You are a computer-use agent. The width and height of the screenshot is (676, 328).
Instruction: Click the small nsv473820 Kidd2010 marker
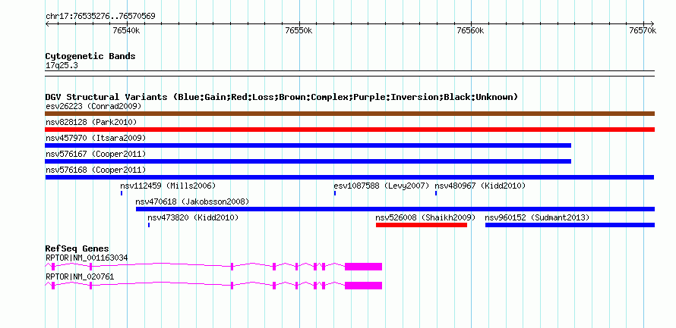(149, 225)
